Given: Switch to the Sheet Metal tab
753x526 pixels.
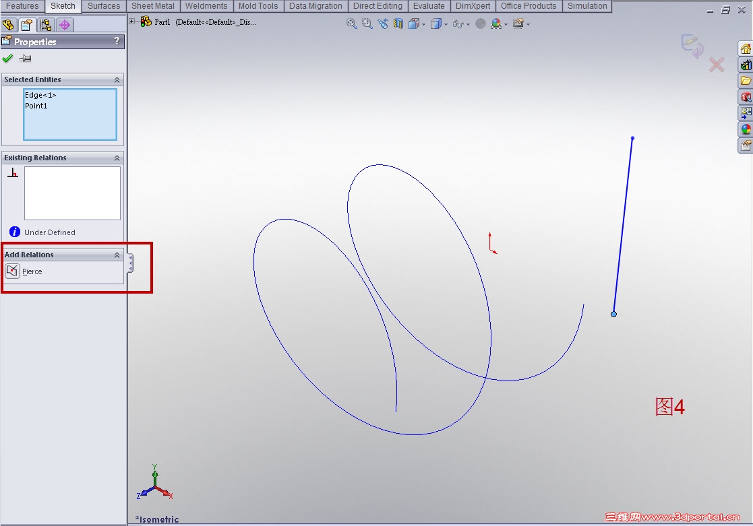Looking at the screenshot, I should pyautogui.click(x=153, y=6).
